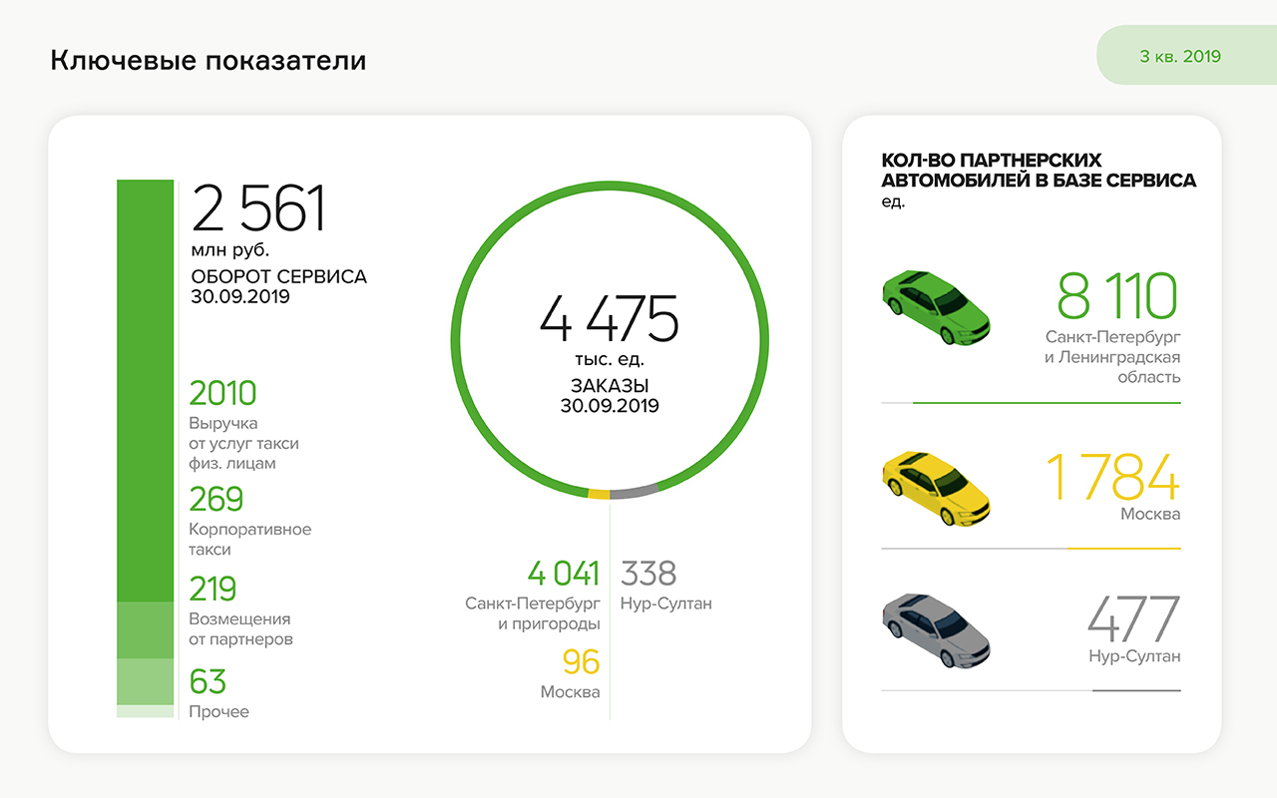
Task: Click the 'Нур-Султан' label under 338
Action: click(x=666, y=603)
